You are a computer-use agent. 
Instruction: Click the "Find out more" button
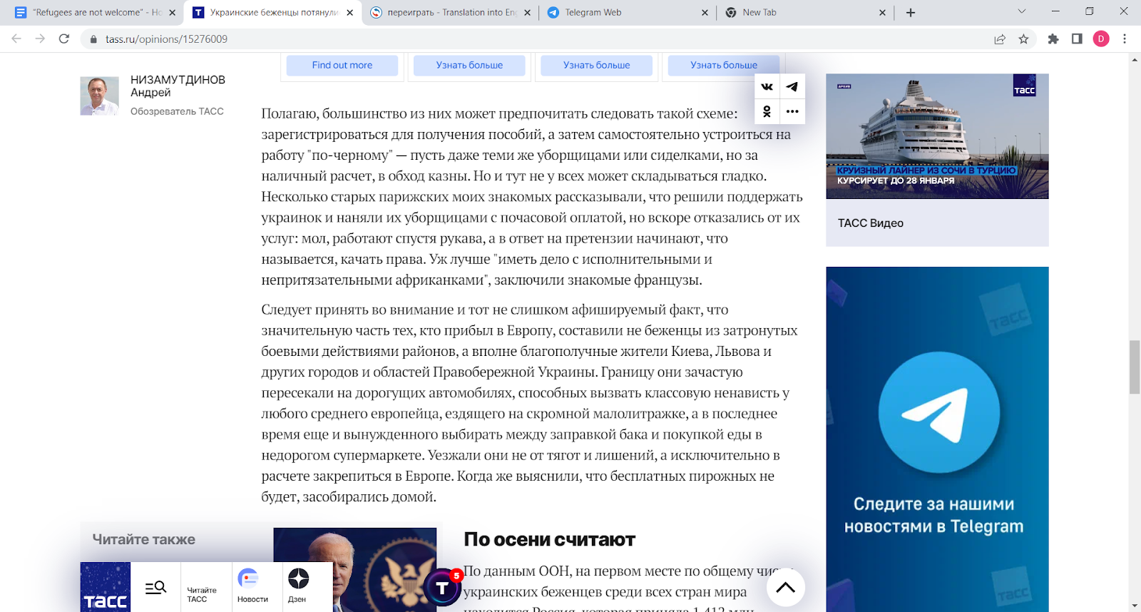click(x=342, y=65)
